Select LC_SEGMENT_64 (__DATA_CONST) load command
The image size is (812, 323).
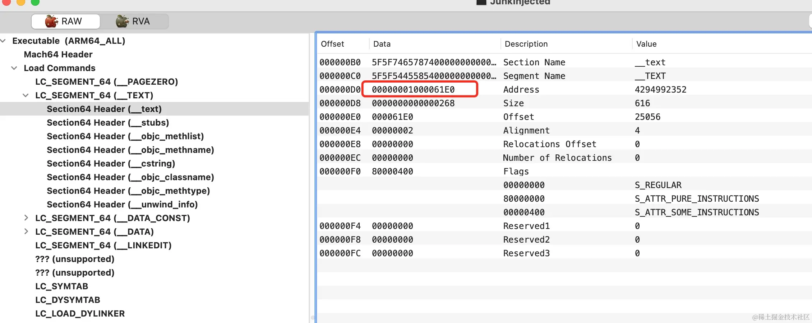click(x=112, y=218)
